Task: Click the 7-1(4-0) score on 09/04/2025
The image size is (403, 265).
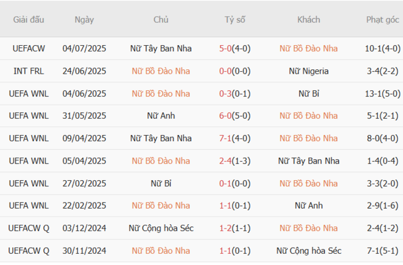Action: 235,138
